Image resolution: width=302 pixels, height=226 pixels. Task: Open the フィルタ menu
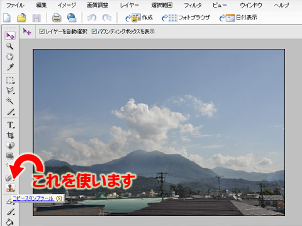point(193,5)
